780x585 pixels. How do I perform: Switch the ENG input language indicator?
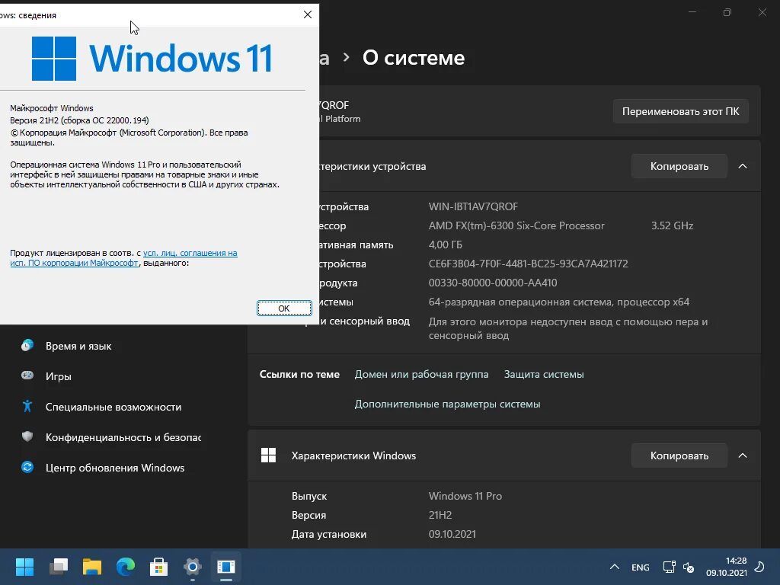(640, 567)
